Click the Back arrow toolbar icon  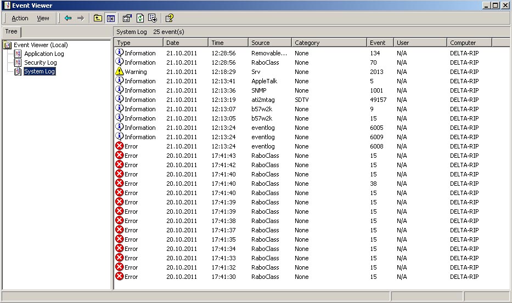click(x=68, y=18)
